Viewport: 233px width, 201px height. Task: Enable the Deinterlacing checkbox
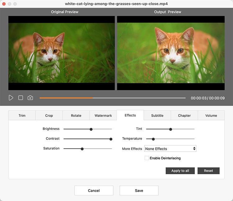pyautogui.click(x=147, y=158)
